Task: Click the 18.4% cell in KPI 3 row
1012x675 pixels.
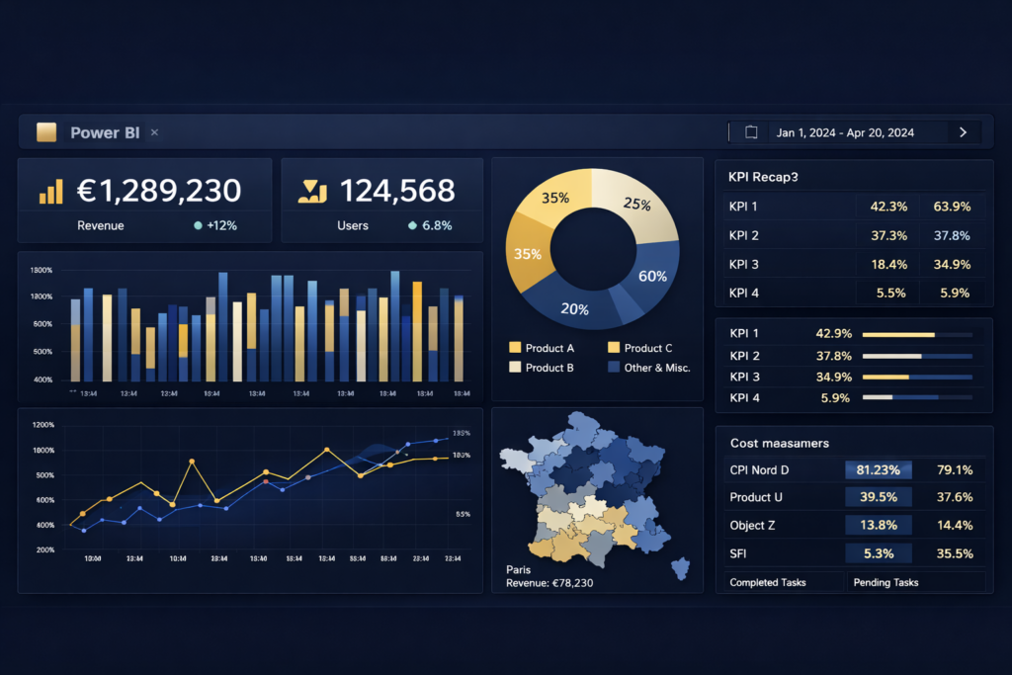Action: point(888,265)
